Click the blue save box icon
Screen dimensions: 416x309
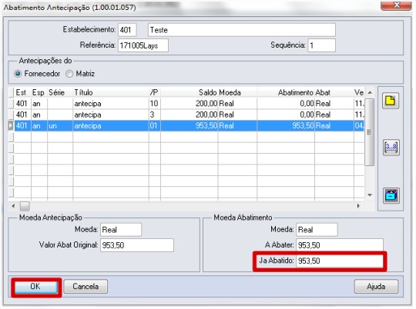[x=391, y=196]
